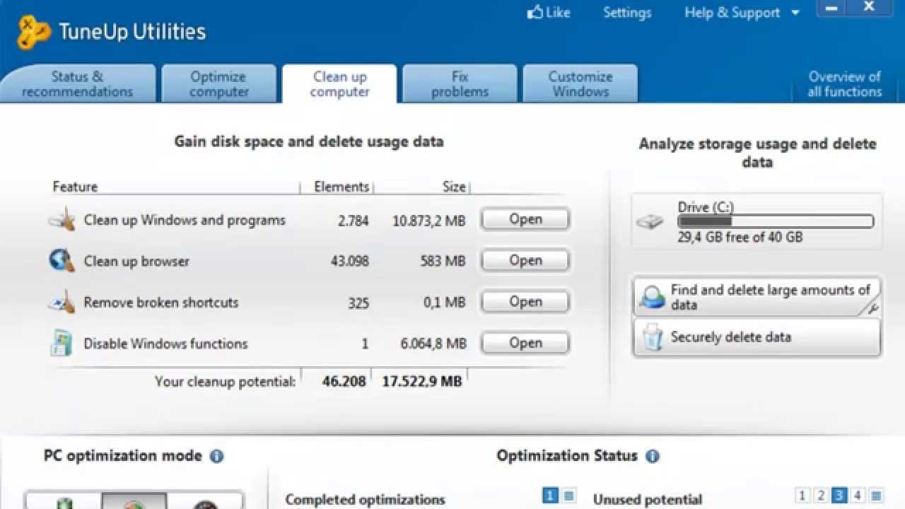Open Overview of all functions
The width and height of the screenshot is (905, 509).
(845, 84)
